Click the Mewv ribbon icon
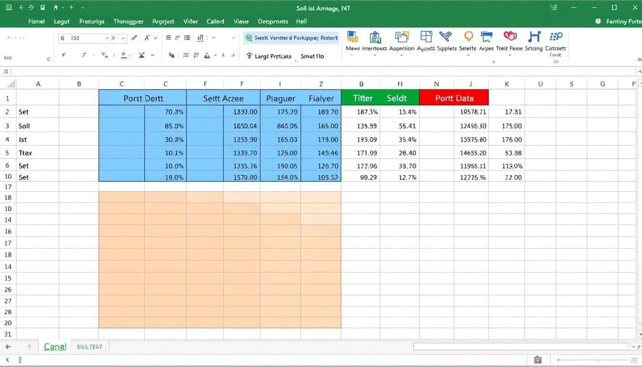 [353, 37]
